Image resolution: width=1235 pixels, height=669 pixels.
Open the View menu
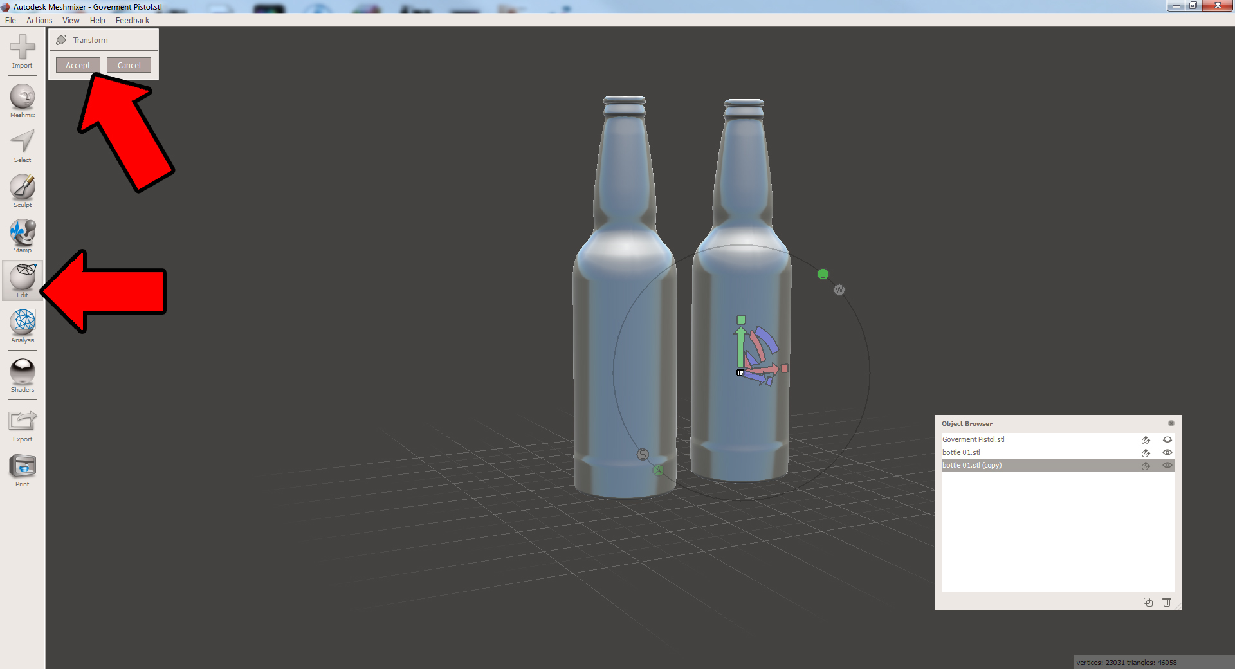coord(71,21)
